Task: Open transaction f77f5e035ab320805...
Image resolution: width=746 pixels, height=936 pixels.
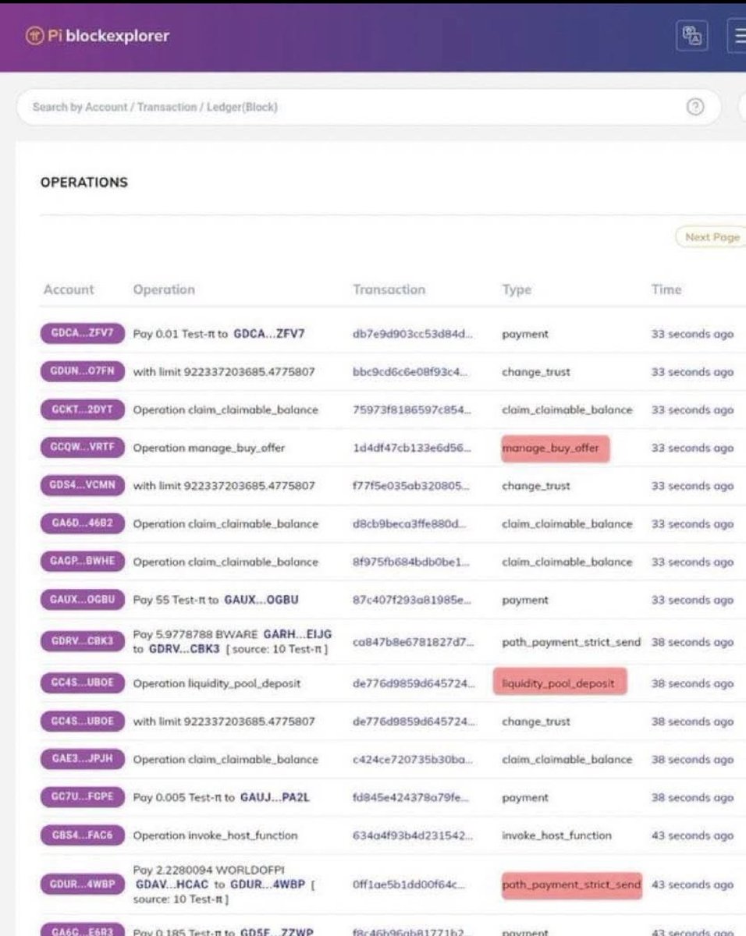Action: 411,486
